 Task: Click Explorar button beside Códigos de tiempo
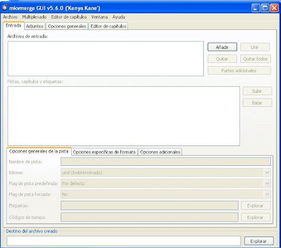click(x=256, y=217)
